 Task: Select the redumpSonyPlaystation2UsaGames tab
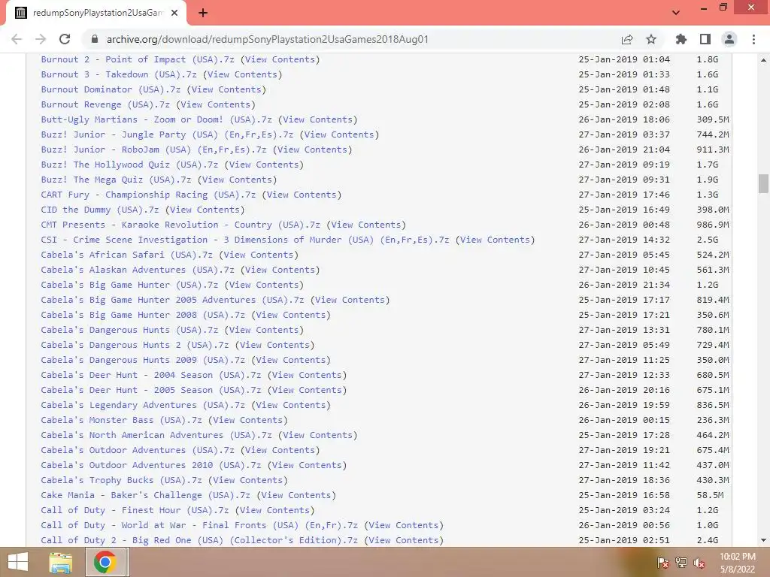pyautogui.click(x=96, y=13)
